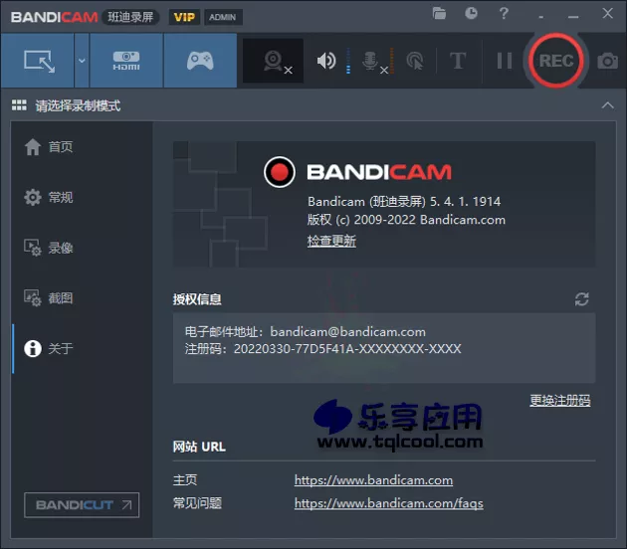The width and height of the screenshot is (627, 549).
Task: Select the HDMI device recording mode
Action: click(x=126, y=61)
